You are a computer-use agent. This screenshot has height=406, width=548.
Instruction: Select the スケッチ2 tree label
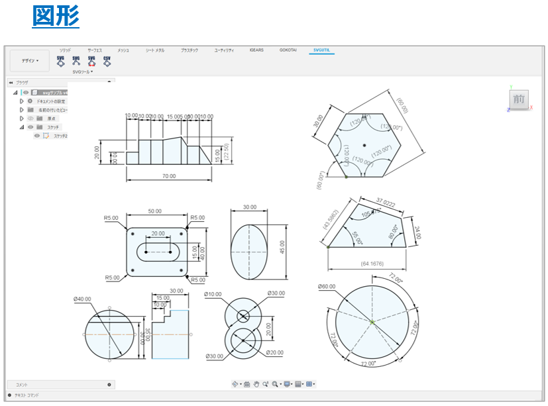click(60, 136)
